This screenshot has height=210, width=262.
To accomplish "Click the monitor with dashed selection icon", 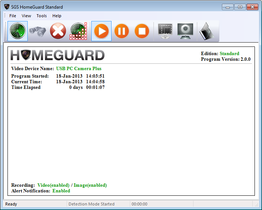I will [x=165, y=31].
